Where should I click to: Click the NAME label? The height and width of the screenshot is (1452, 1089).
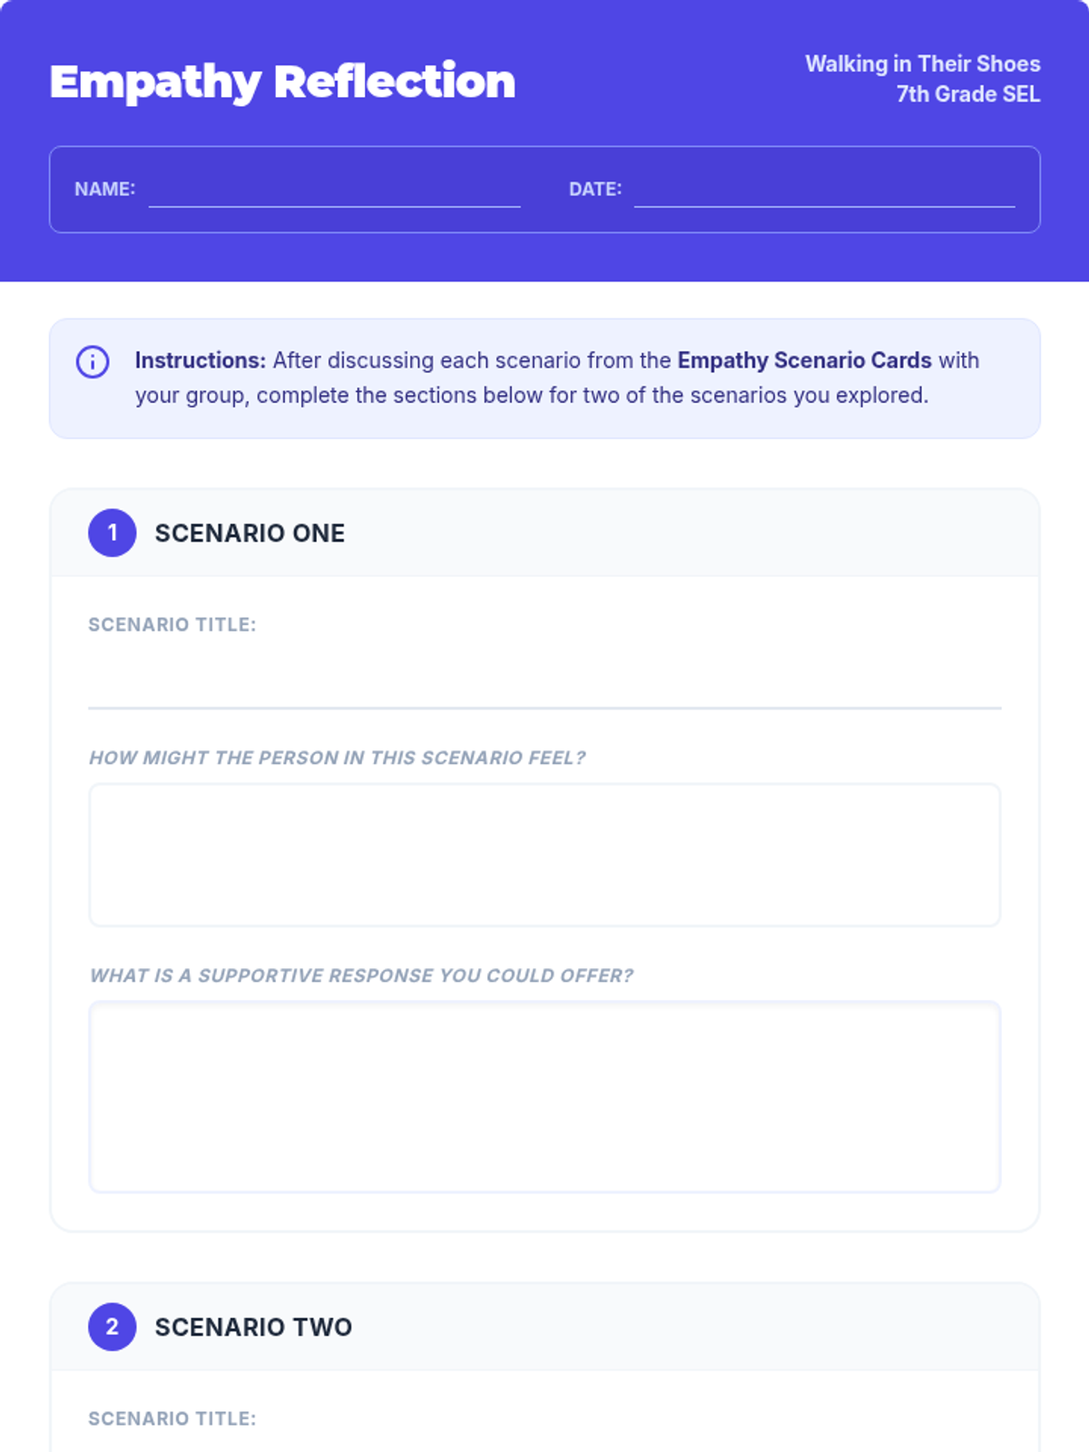104,189
